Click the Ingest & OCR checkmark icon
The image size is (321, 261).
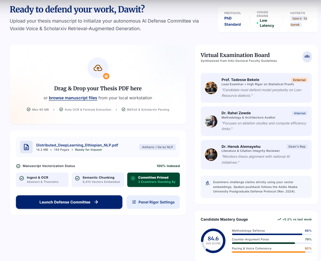[x=21, y=178]
